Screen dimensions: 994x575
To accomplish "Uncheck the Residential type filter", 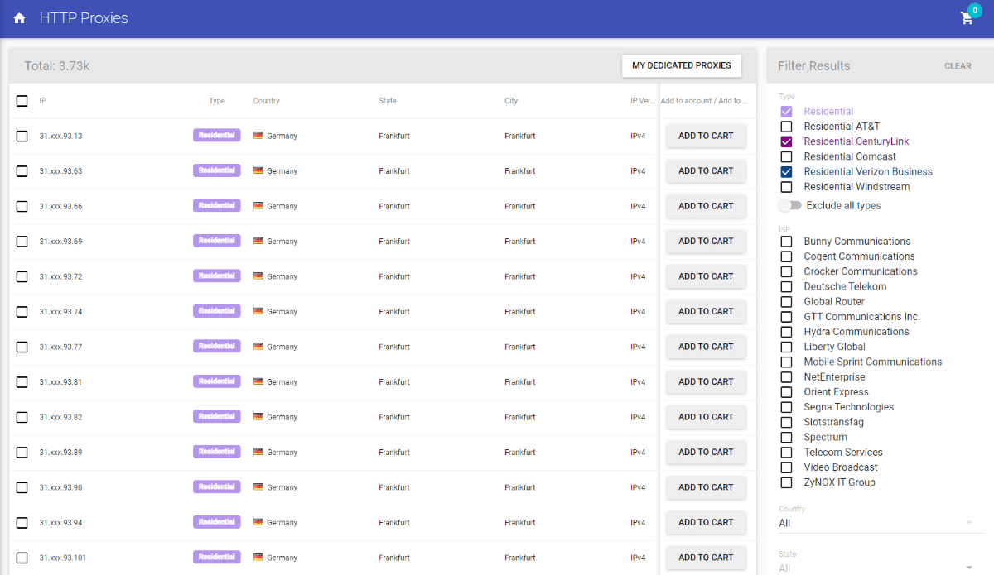I will coord(786,112).
